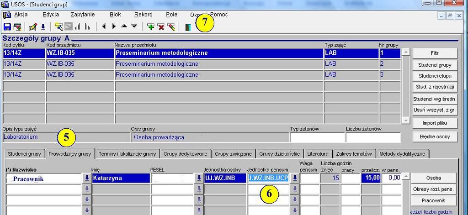Click the Osoba button

[434, 178]
